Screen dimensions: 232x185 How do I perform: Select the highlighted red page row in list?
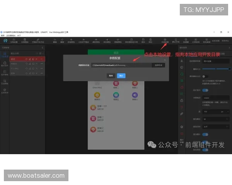[15, 59]
